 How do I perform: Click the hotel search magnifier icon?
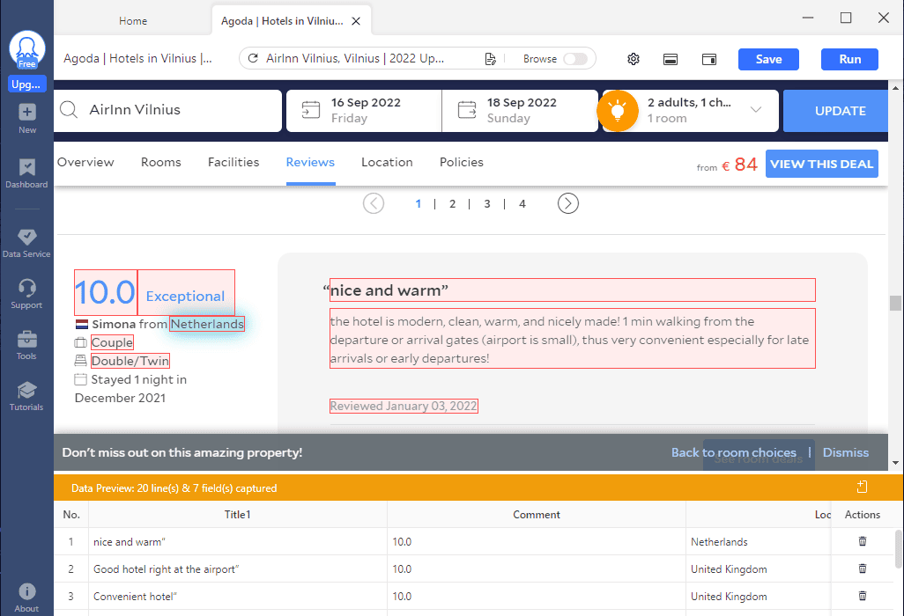click(69, 109)
